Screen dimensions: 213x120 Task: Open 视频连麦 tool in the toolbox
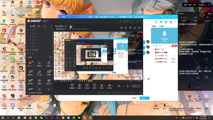tap(30, 73)
